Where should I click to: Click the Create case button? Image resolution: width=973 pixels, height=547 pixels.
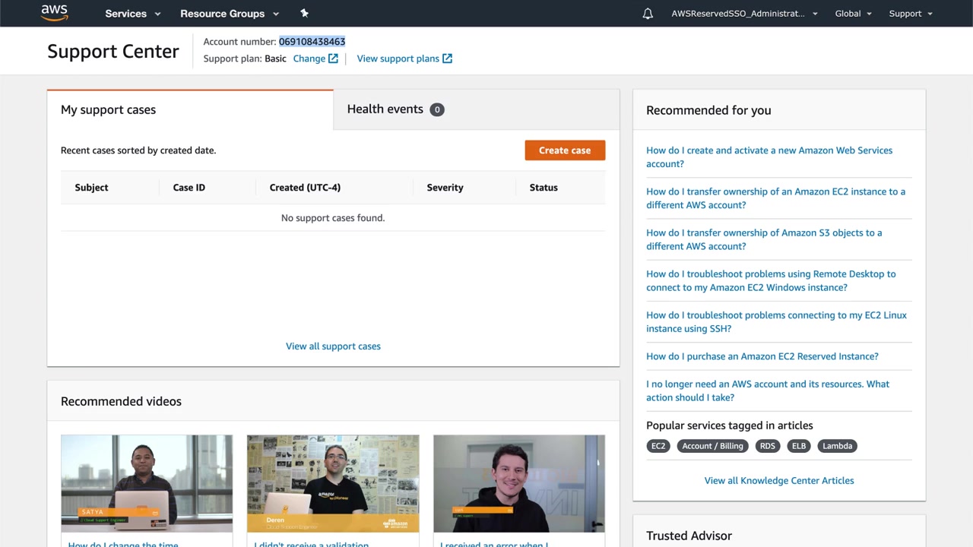coord(565,150)
